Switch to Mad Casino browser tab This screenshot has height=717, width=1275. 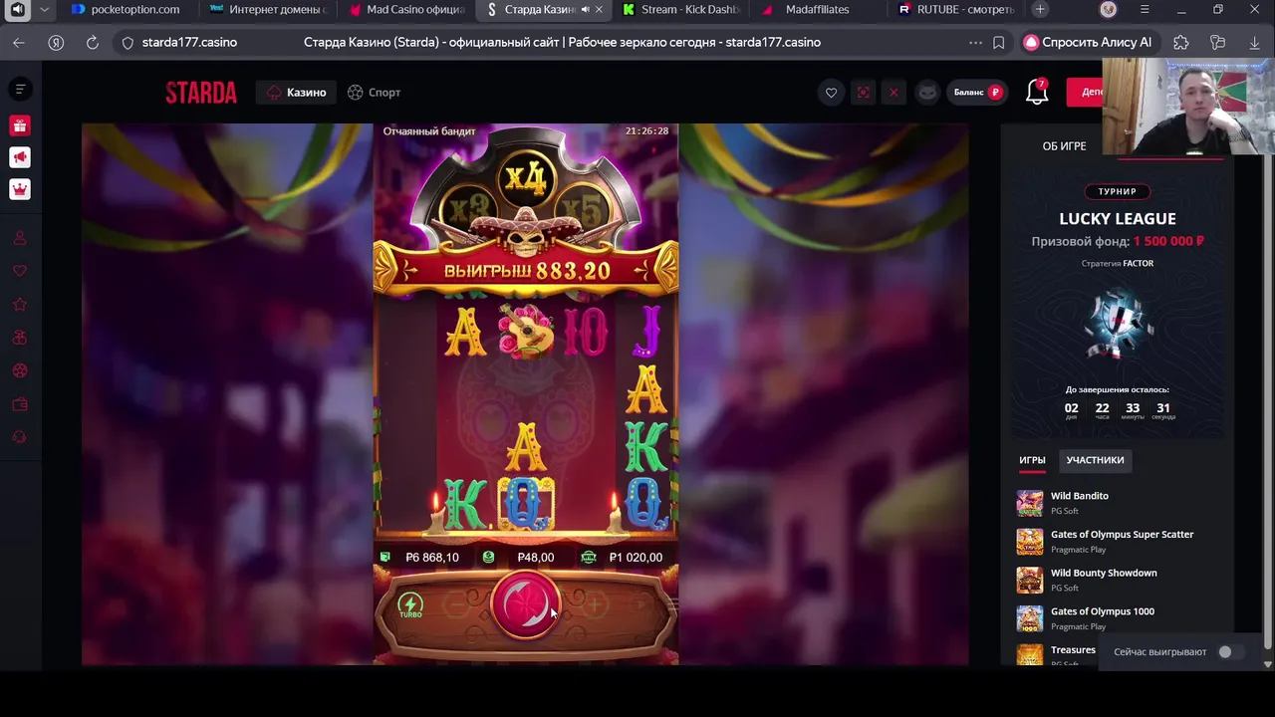coord(407,10)
